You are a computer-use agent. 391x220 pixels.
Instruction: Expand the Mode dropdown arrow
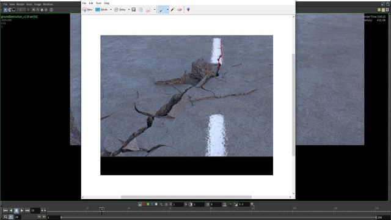click(x=111, y=10)
